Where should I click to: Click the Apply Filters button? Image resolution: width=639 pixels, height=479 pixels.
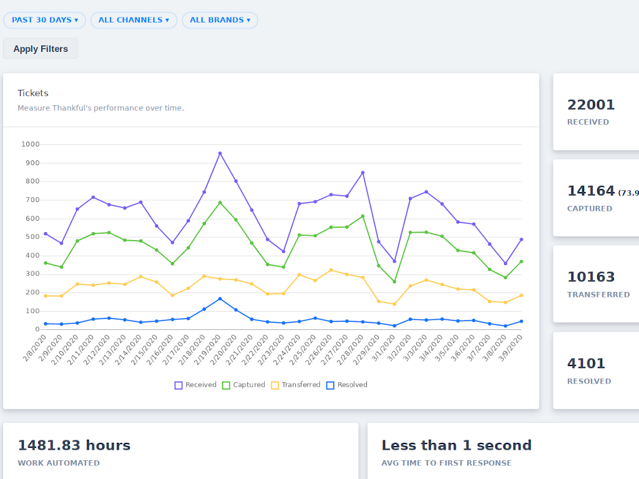(x=41, y=49)
